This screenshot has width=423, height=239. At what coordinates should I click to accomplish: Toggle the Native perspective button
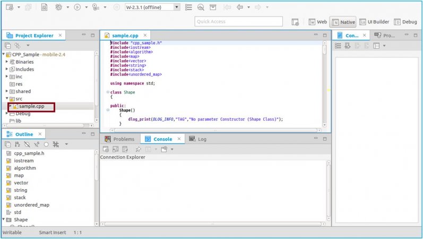pos(343,22)
